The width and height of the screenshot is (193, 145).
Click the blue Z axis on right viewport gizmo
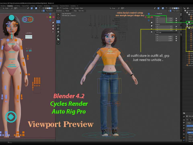(x=149, y=14)
